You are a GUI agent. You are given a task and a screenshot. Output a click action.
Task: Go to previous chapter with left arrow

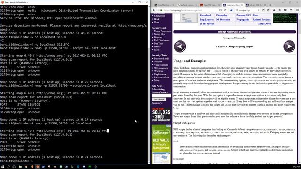point(180,46)
